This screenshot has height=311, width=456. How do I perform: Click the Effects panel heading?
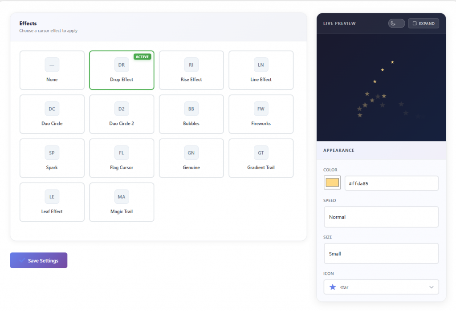28,23
